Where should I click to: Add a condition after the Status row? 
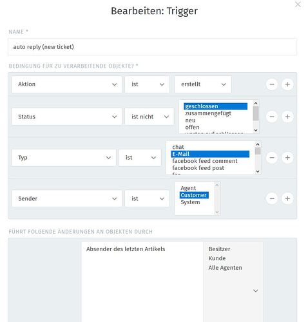[x=287, y=117]
